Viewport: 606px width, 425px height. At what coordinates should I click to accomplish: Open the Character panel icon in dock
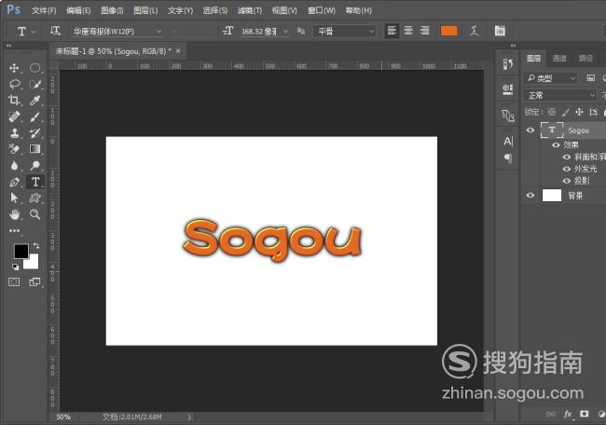click(x=508, y=142)
